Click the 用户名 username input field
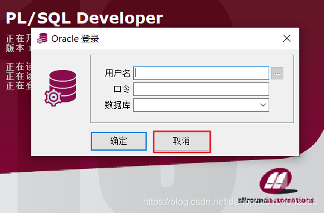Screen dimensions: 324x213 (x=201, y=74)
